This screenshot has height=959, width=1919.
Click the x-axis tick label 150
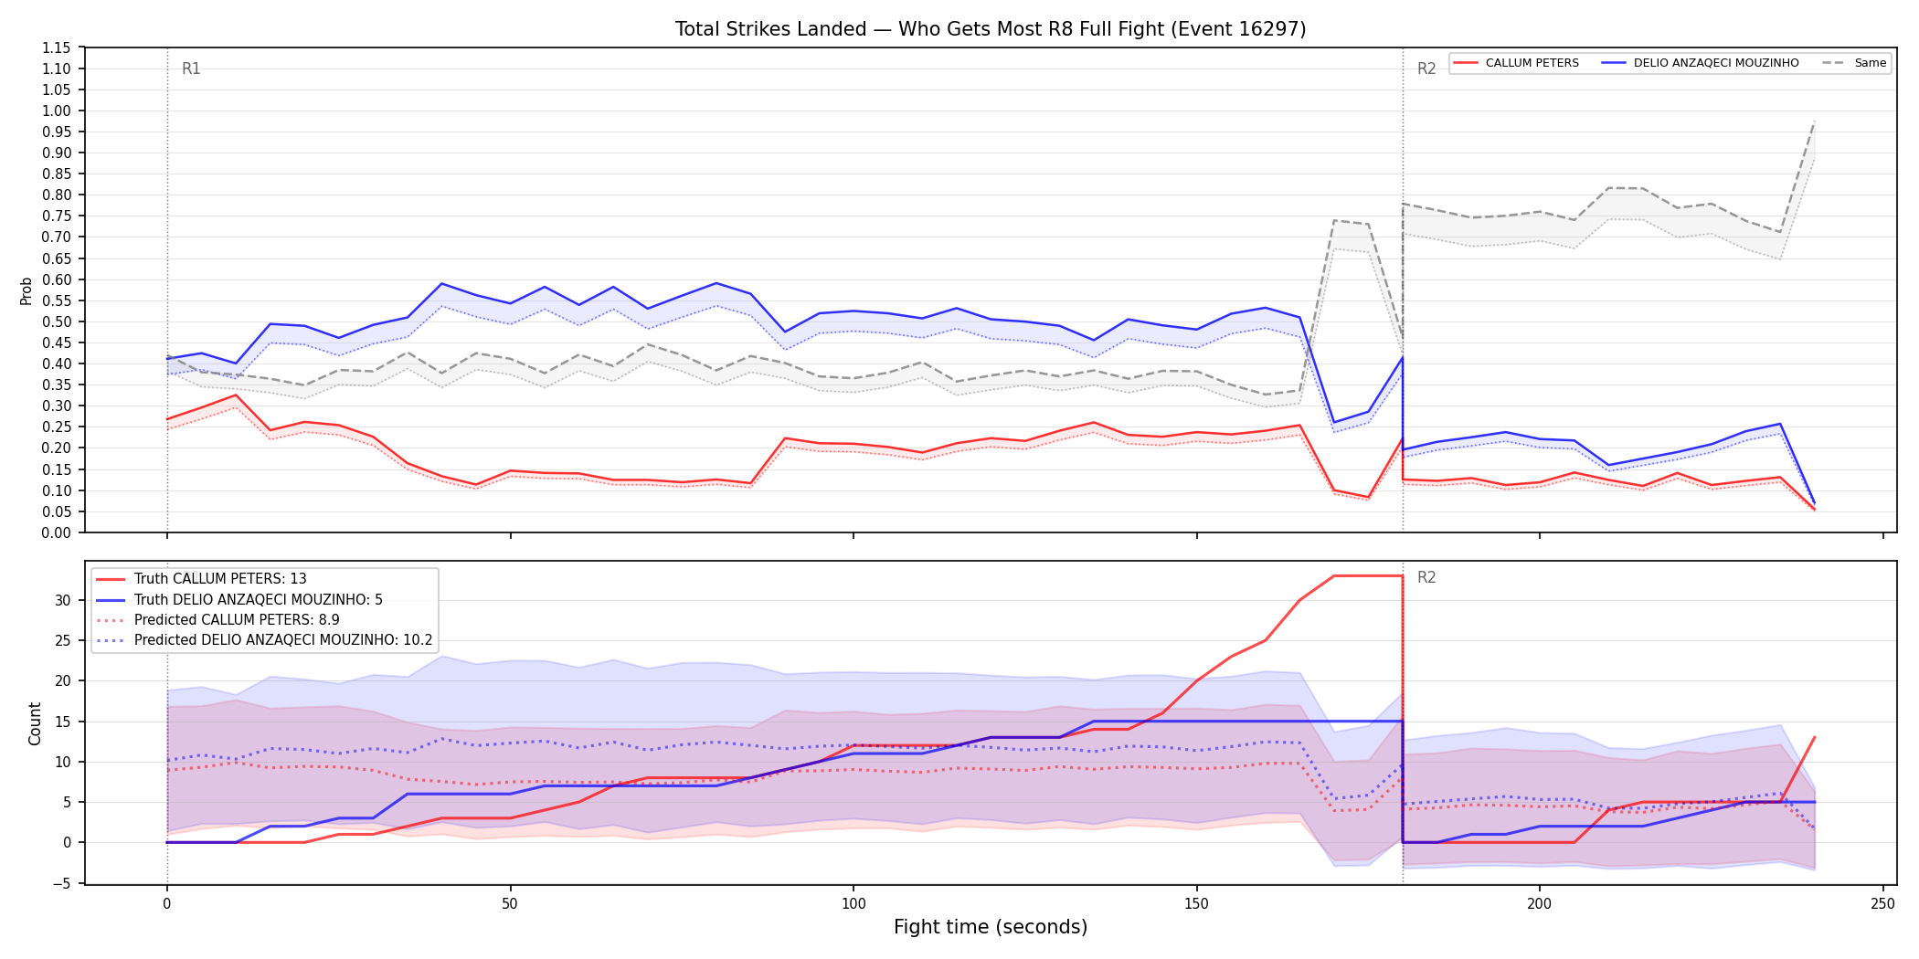click(1196, 904)
